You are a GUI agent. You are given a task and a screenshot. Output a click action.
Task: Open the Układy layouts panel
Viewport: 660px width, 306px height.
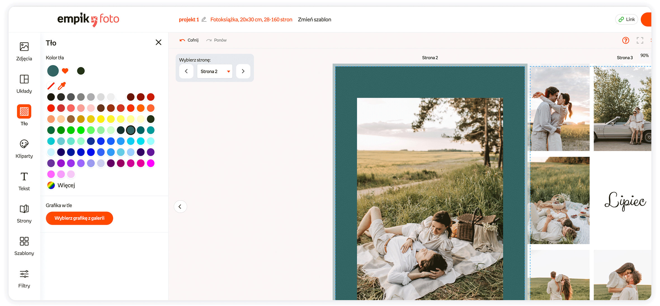click(x=24, y=84)
